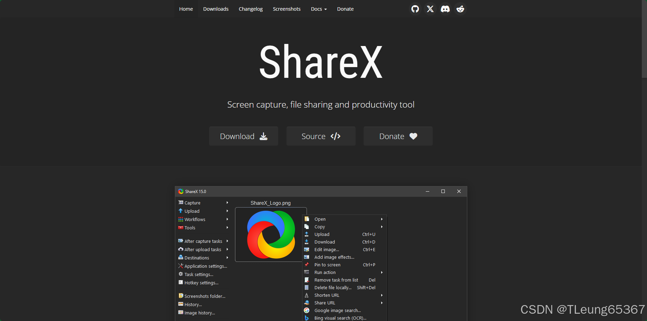
Task: Expand the After capture tasks arrow
Action: pyautogui.click(x=227, y=241)
